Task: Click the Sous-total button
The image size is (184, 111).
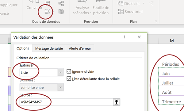Action: pos(130,12)
